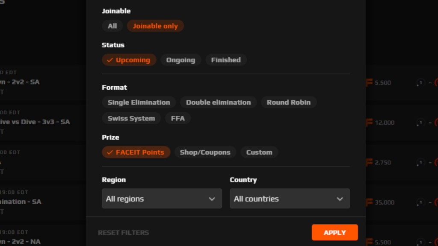Screen dimensions: 438x246
Task: Click the APPLY button
Action: click(334, 232)
